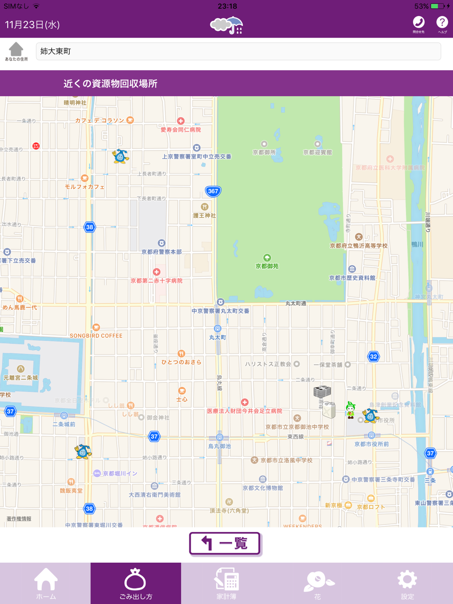Tap the 京都市歴史資料館 museum pin

[352, 269]
